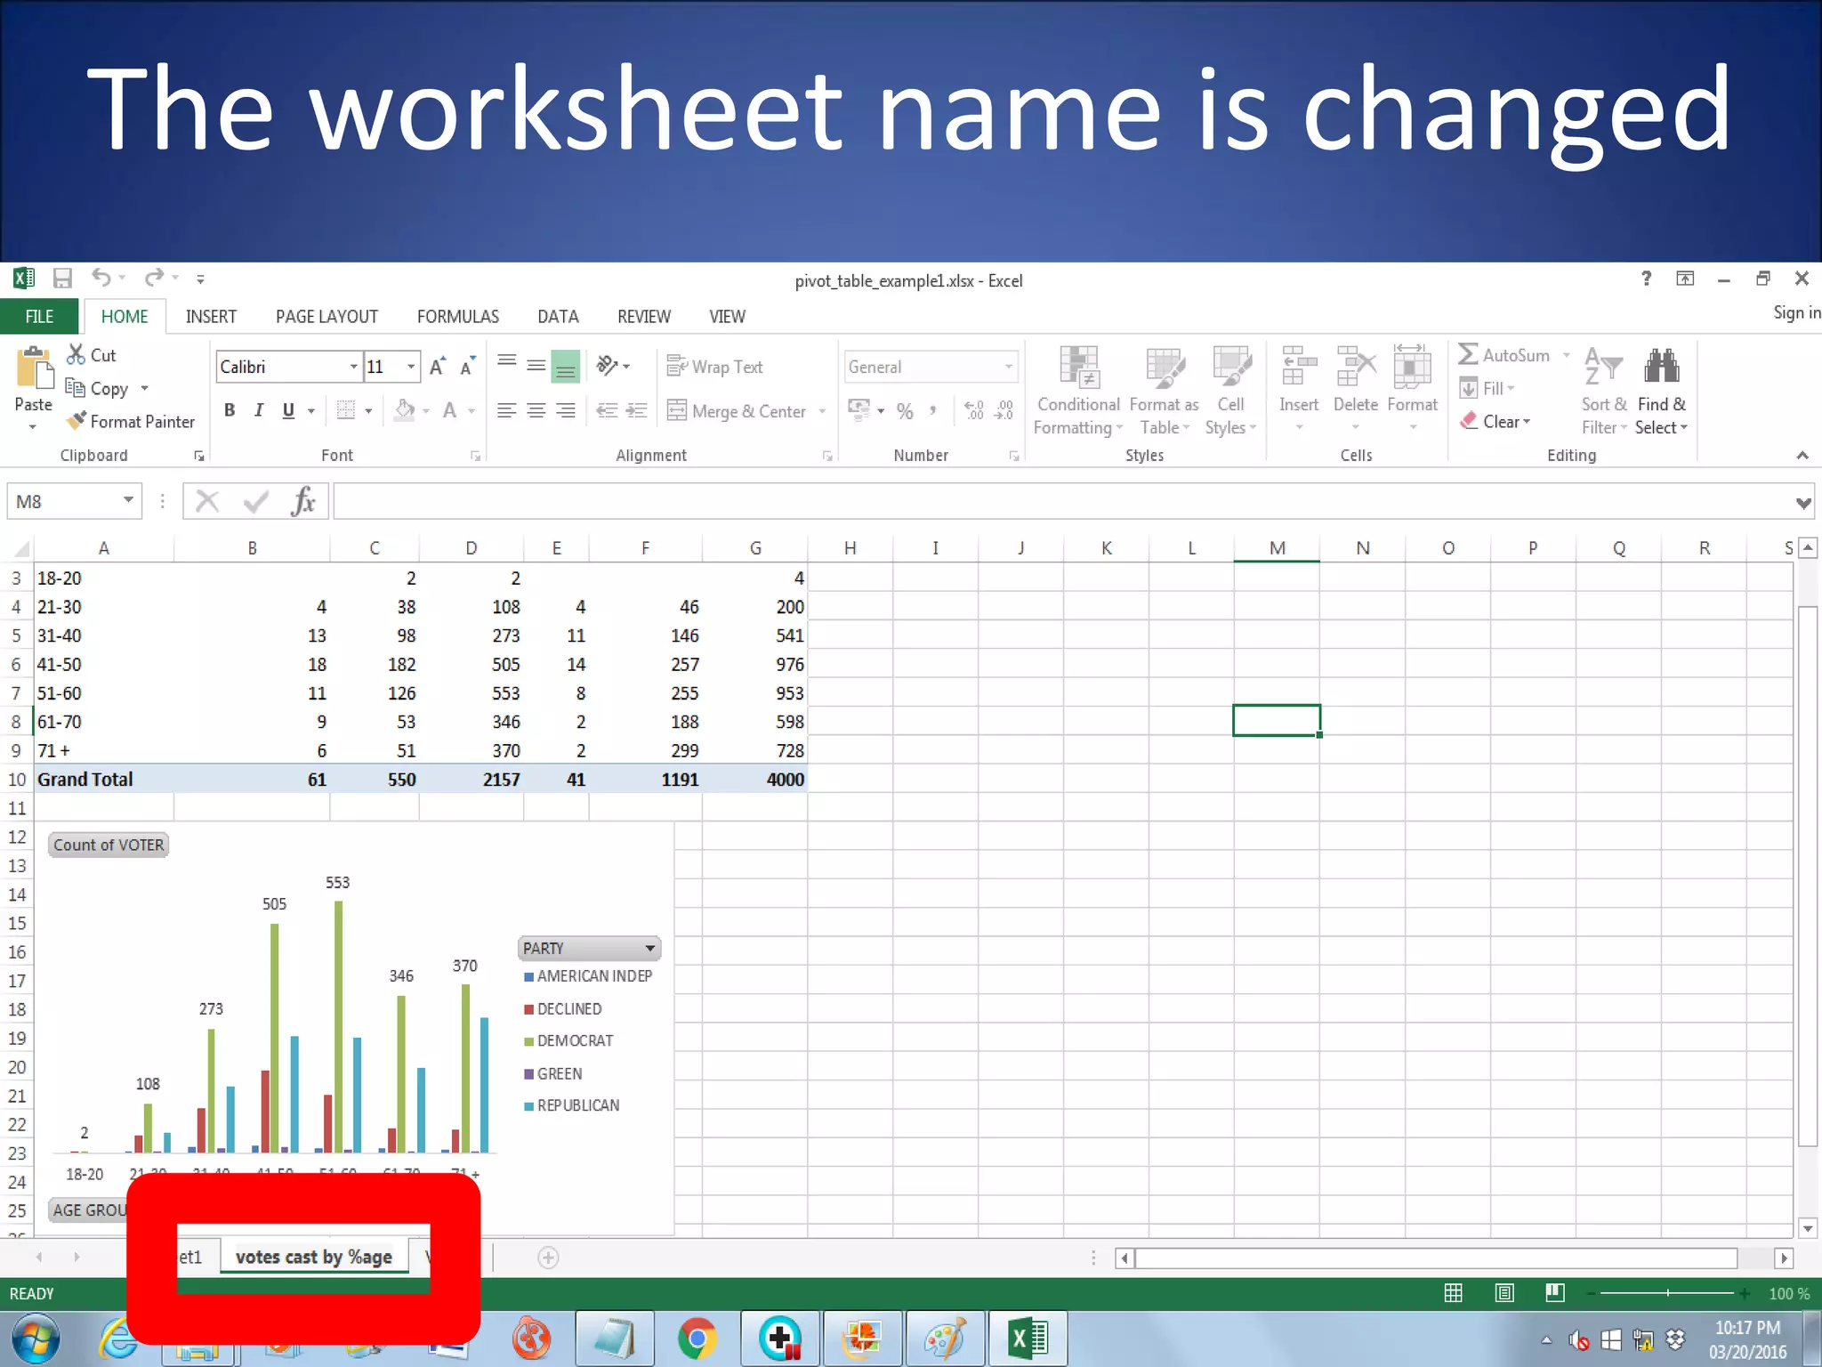Screen dimensions: 1822x1367
Task: Click the Save icon in quick access toolbar
Action: [x=62, y=279]
